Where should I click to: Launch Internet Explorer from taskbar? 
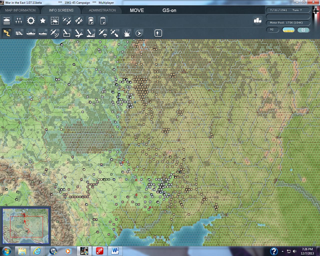pyautogui.click(x=37, y=251)
